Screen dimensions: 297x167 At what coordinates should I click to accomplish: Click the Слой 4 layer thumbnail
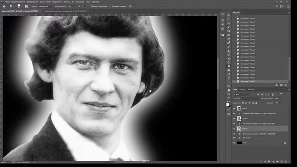(x=239, y=119)
